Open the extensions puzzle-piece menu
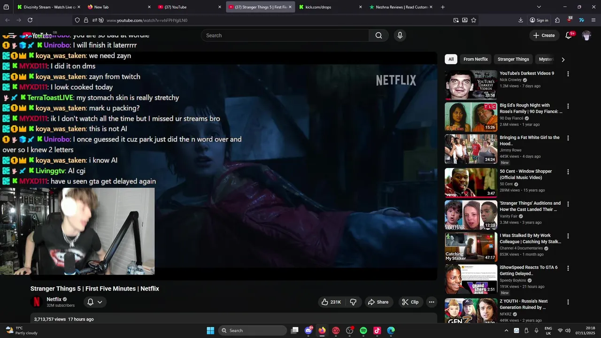This screenshot has height=338, width=601. [x=557, y=20]
